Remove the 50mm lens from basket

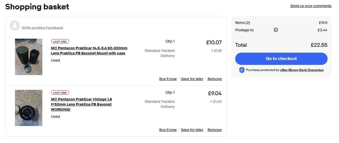214,130
